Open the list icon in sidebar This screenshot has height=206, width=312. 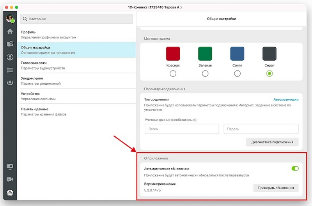click(10, 70)
